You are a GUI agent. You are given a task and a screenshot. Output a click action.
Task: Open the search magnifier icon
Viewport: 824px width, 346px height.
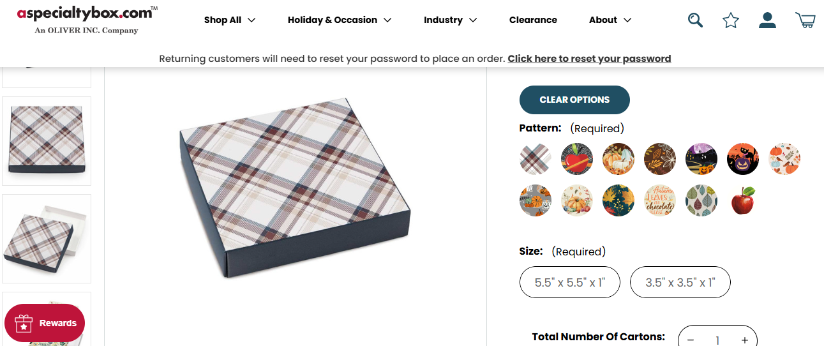695,20
